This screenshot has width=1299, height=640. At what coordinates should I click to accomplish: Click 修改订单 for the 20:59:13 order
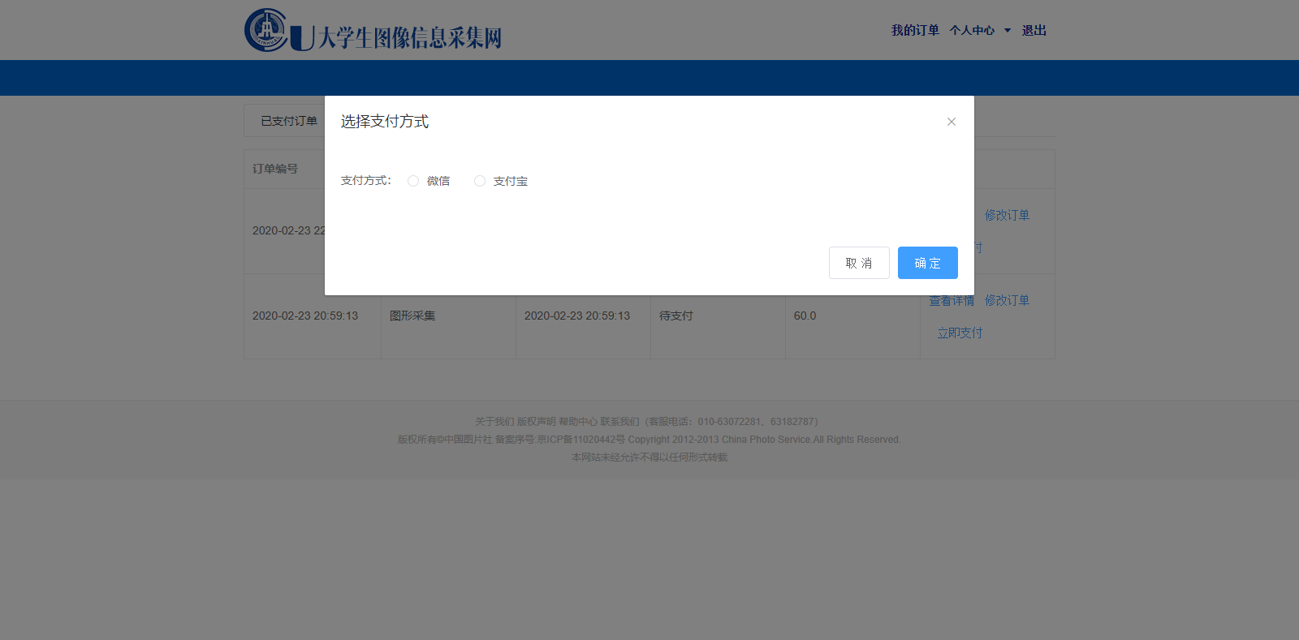(1007, 300)
